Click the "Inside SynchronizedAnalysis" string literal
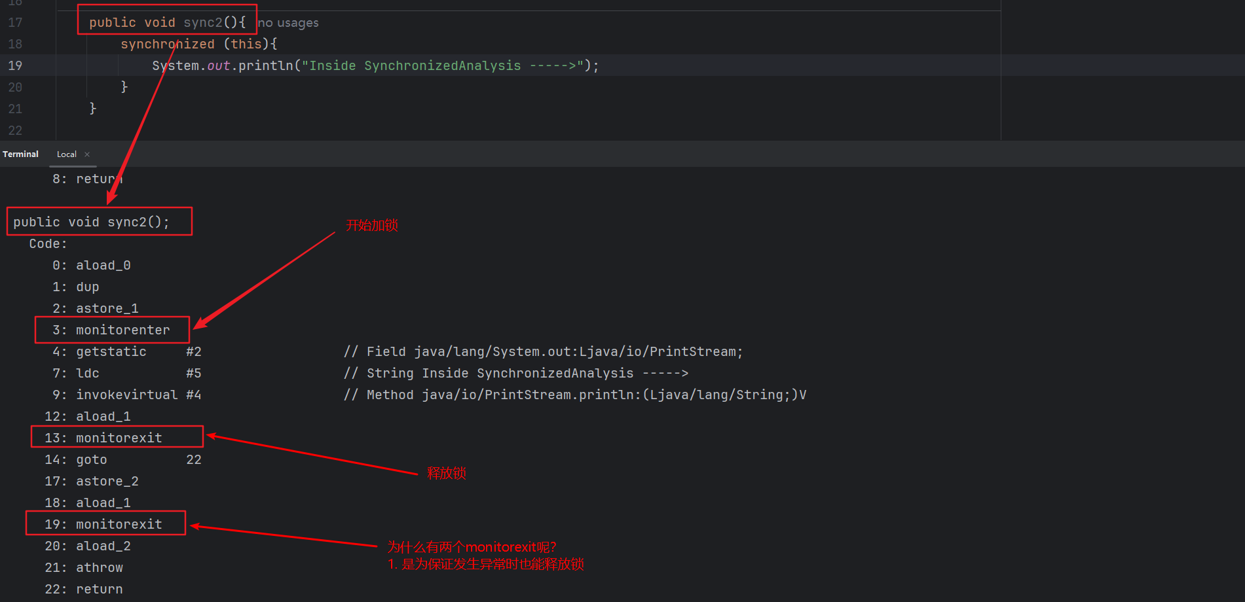Screen dimensions: 1245x602 click(442, 66)
